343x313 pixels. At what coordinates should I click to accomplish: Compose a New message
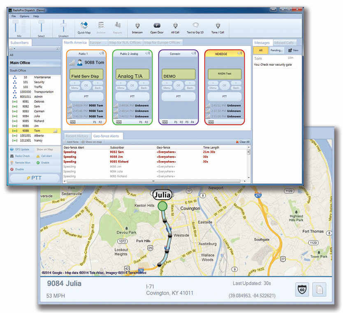293,51
